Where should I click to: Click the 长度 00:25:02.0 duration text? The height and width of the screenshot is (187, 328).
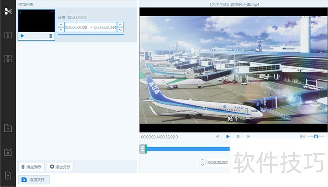72,18
